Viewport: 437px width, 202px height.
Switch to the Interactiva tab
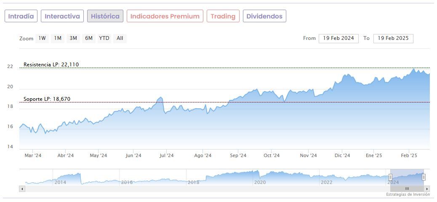point(62,16)
